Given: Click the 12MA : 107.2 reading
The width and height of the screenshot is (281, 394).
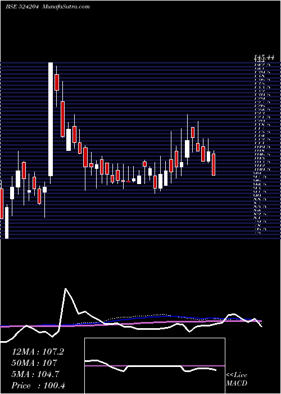Looking at the screenshot, I should 38,352.
